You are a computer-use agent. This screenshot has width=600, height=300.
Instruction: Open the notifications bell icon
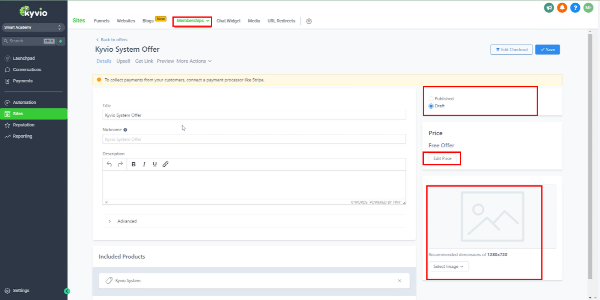point(562,7)
